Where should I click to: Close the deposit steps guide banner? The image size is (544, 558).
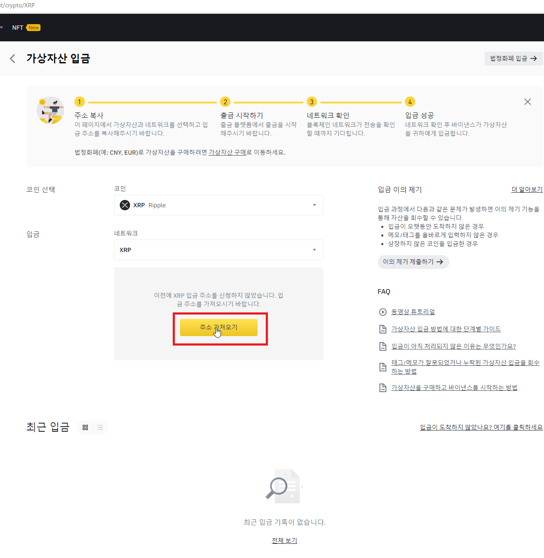coord(527,102)
